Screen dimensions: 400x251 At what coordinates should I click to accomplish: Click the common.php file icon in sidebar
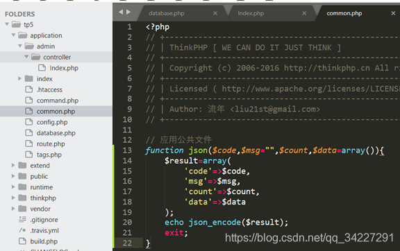pos(29,111)
